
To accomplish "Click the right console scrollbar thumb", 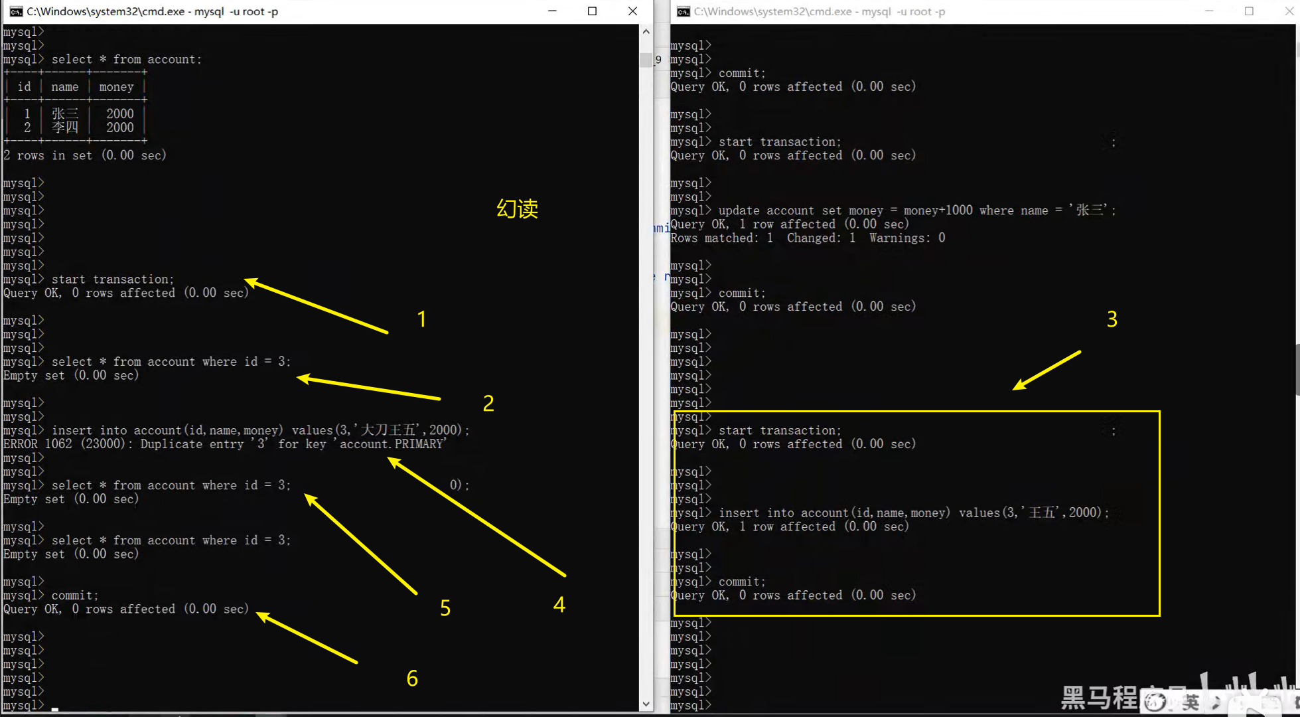I will pos(1297,370).
